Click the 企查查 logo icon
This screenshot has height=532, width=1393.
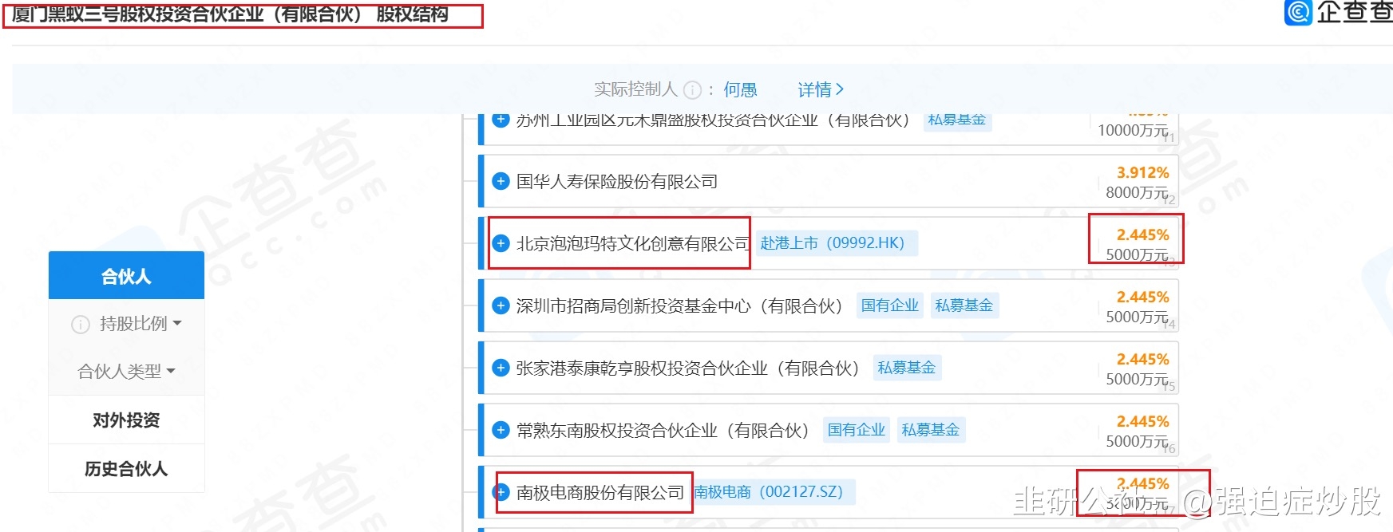[x=1298, y=12]
